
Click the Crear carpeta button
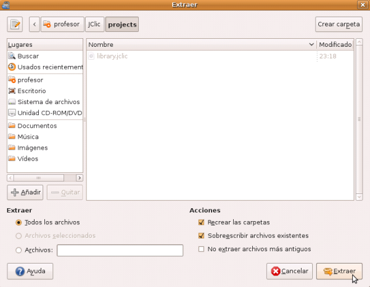pyautogui.click(x=338, y=25)
